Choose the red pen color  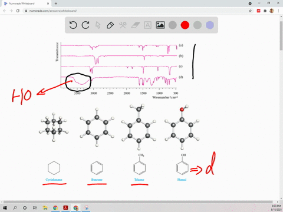(x=185, y=25)
